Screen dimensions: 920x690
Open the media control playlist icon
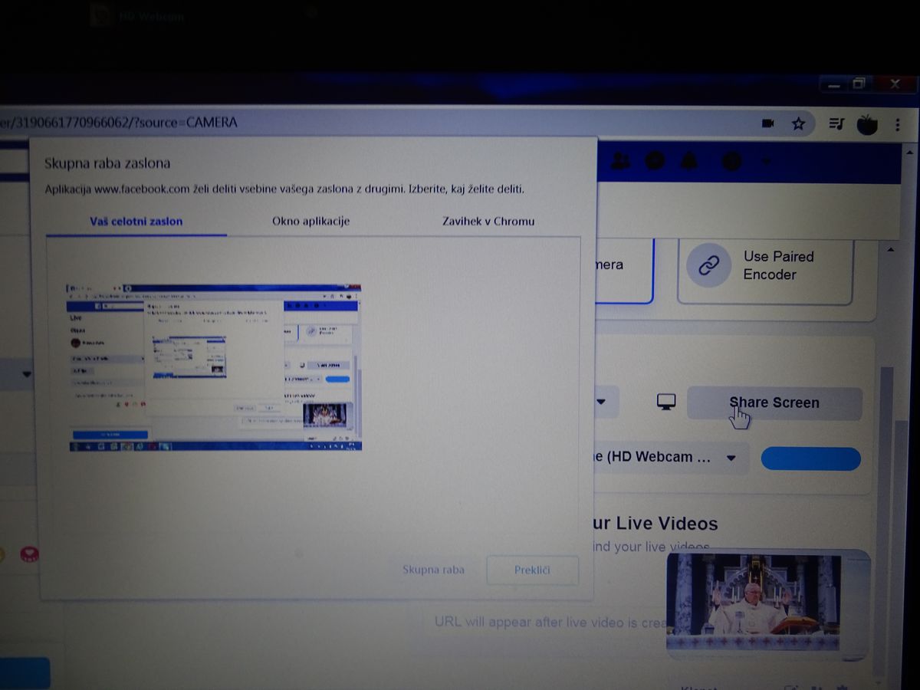(836, 124)
